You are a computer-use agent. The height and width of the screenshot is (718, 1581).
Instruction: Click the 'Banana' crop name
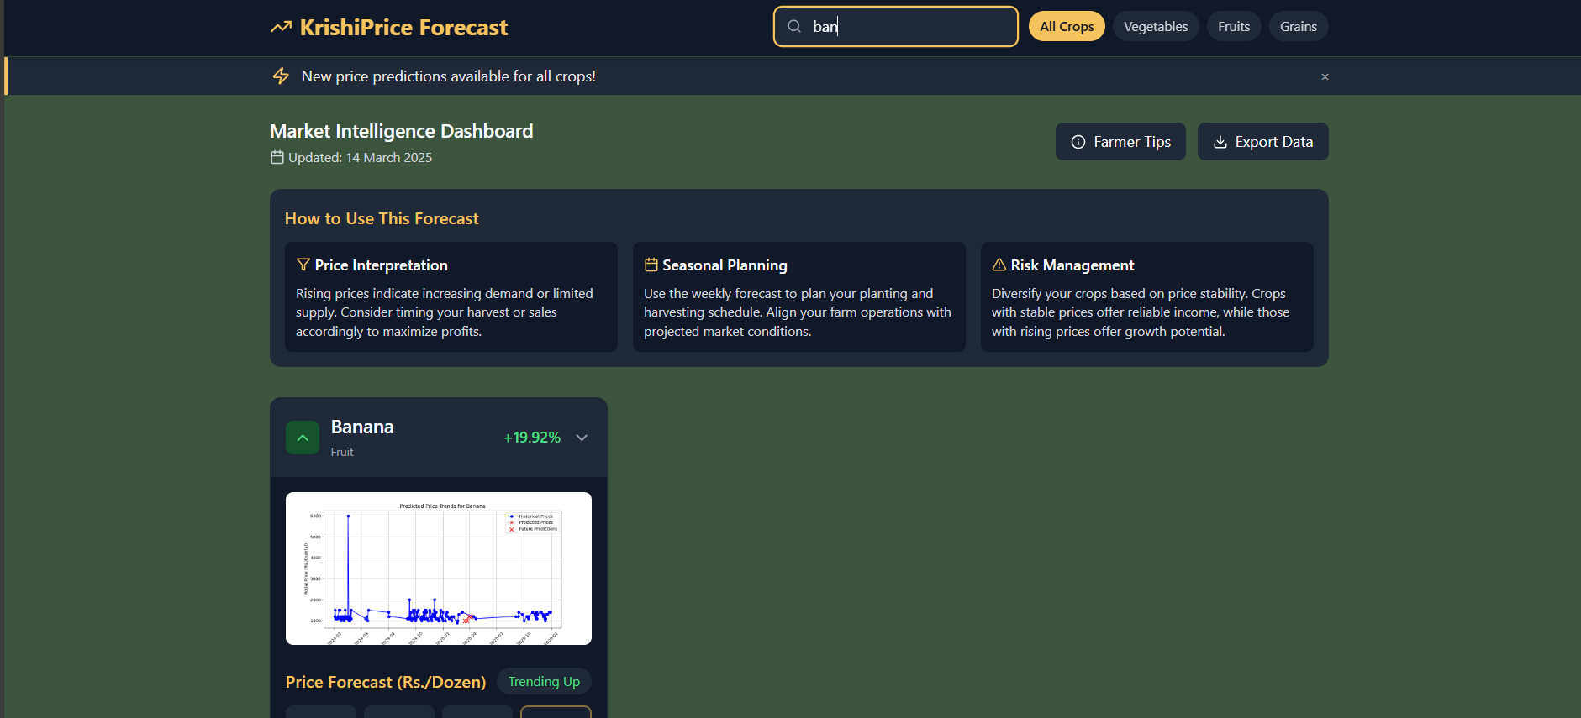point(362,427)
